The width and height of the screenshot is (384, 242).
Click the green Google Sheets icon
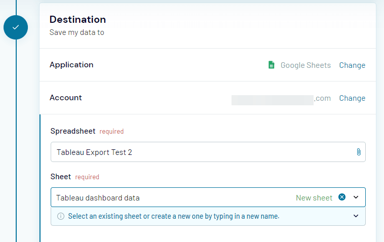[272, 65]
